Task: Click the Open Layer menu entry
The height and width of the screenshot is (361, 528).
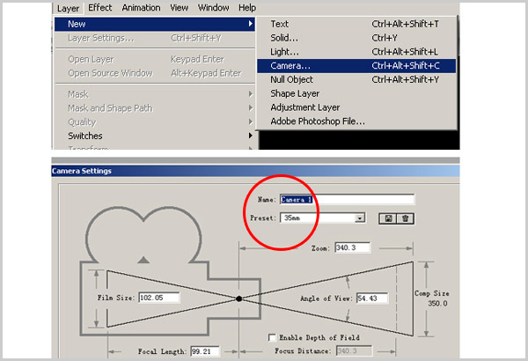Action: coord(154,59)
